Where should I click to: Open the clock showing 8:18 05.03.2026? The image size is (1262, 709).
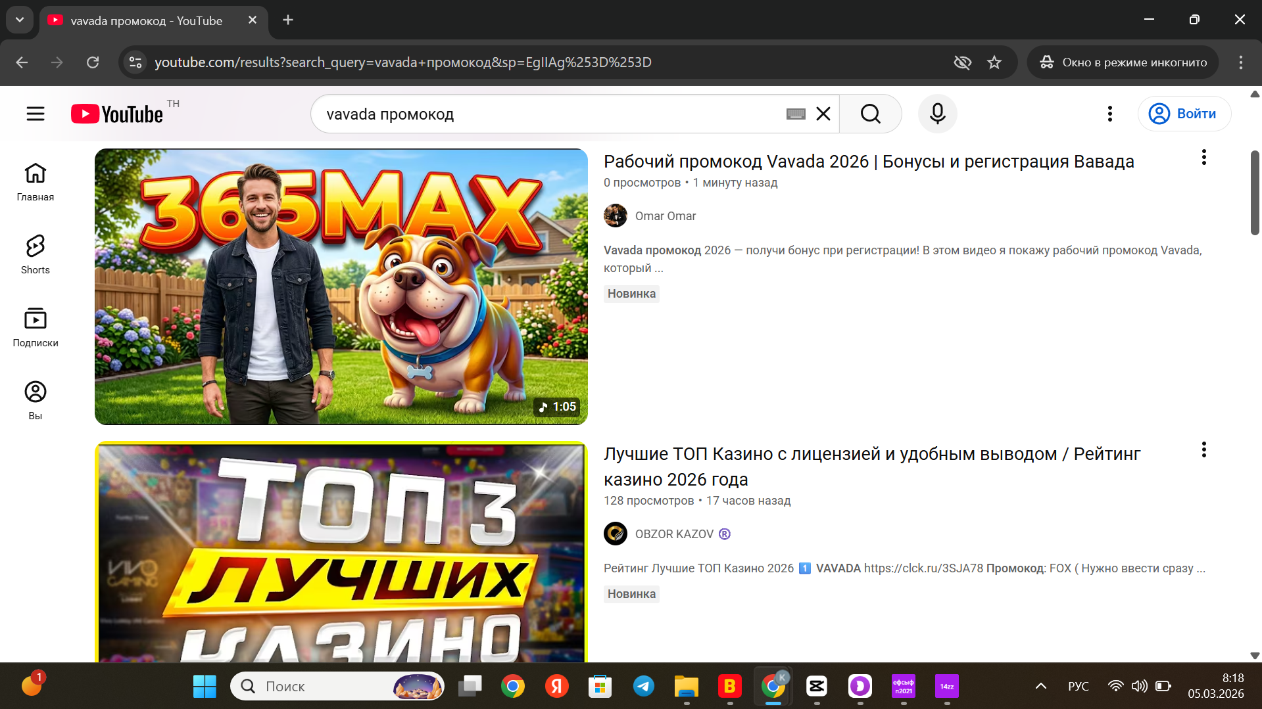pyautogui.click(x=1216, y=686)
